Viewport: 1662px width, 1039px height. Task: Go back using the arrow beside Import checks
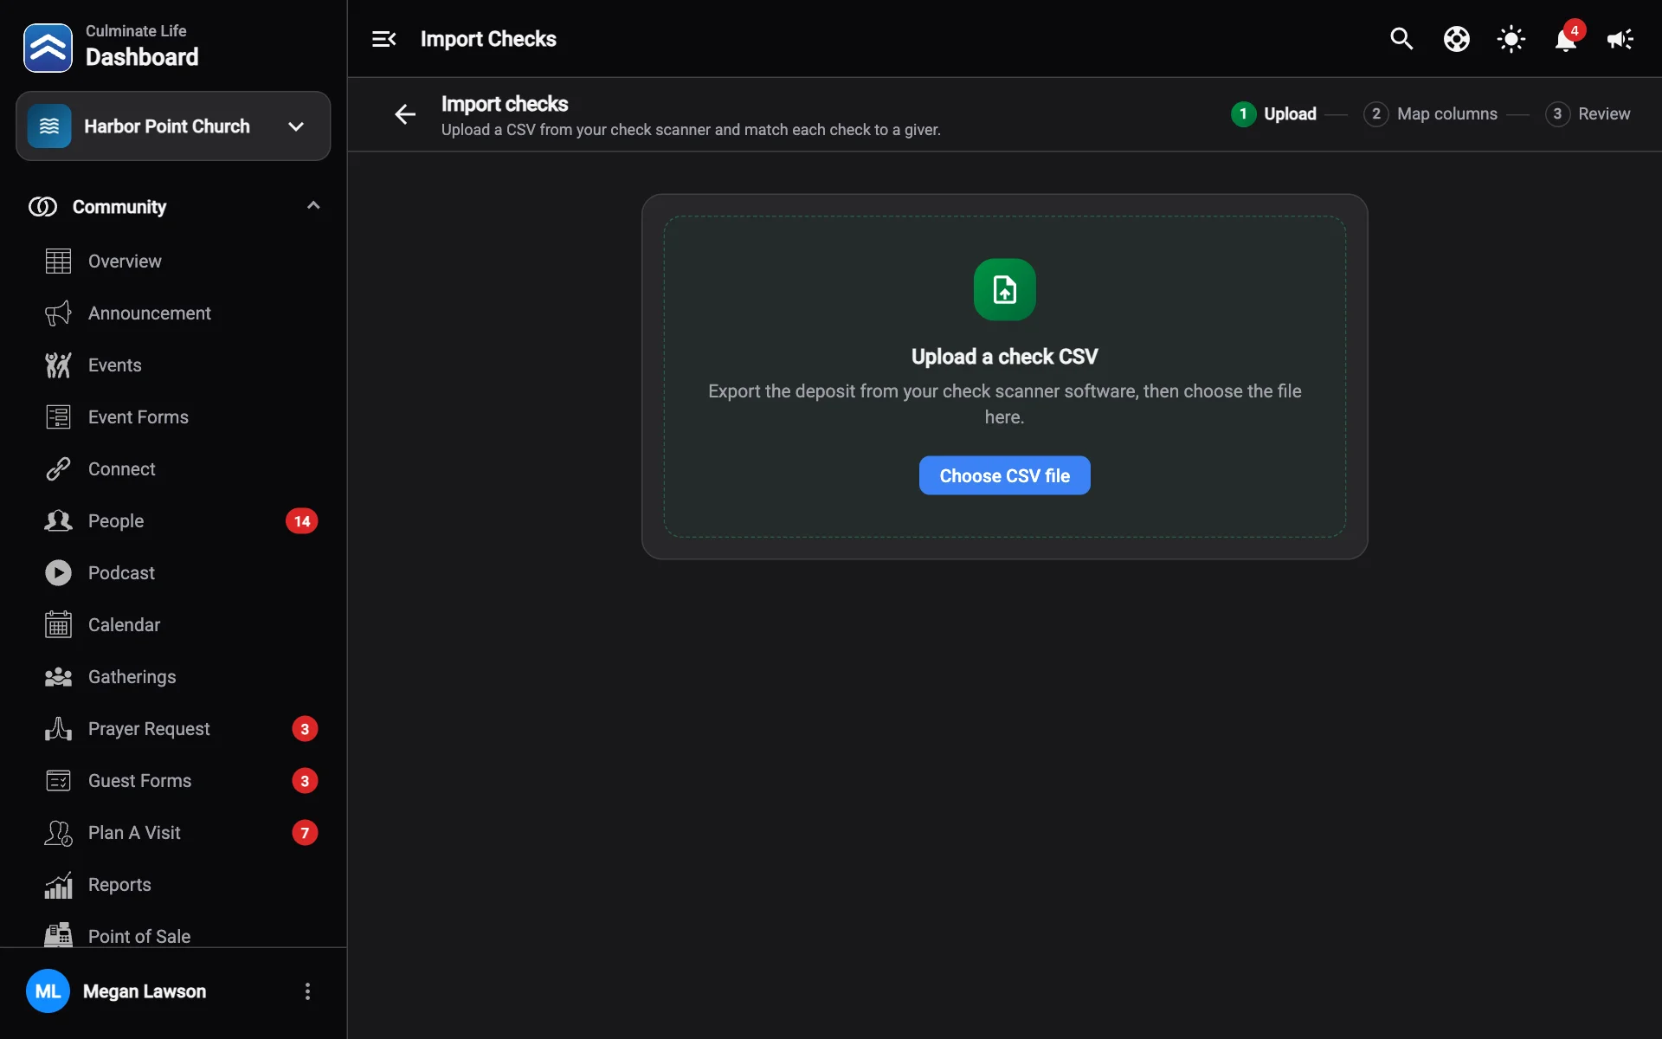[x=405, y=114]
